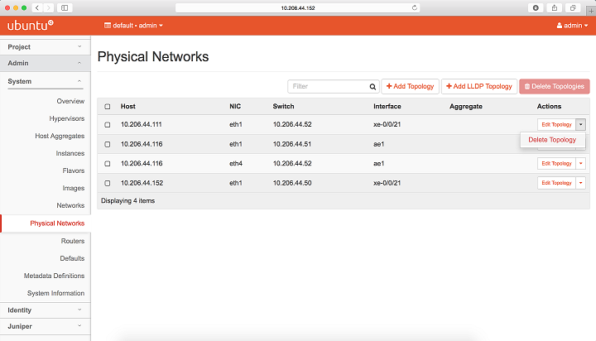Viewport: 596px width, 341px height.
Task: Click Edit Topology for the eth4 row
Action: 556,164
